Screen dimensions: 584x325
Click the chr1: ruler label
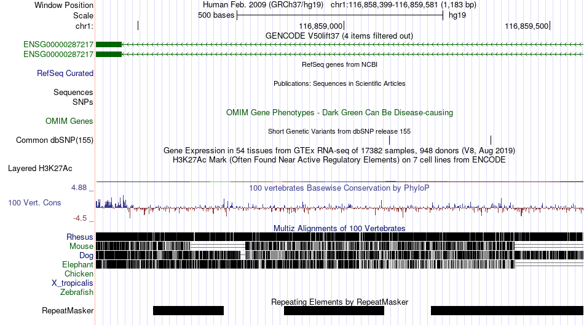pos(84,26)
